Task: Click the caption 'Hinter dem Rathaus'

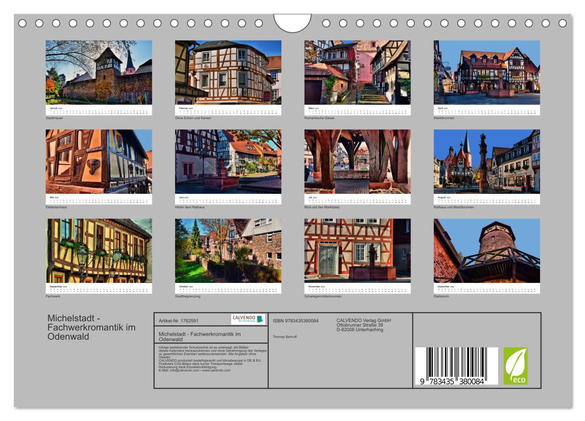Action: pyautogui.click(x=190, y=207)
